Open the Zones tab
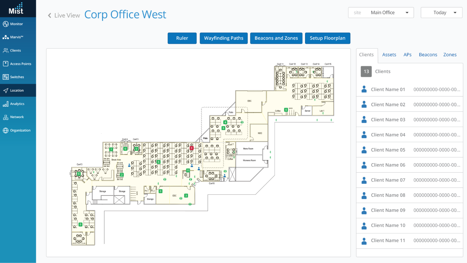467x263 pixels. tap(450, 55)
